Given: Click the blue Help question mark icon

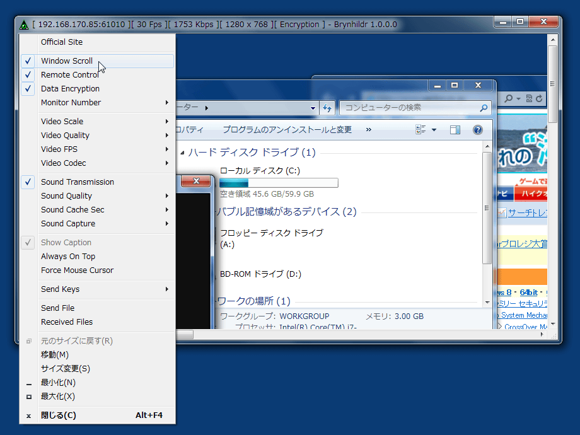Looking at the screenshot, I should [477, 130].
